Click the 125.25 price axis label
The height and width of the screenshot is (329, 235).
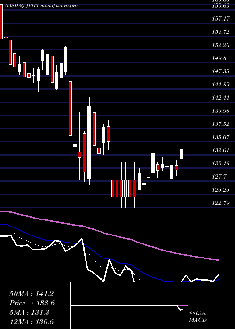tap(220, 190)
